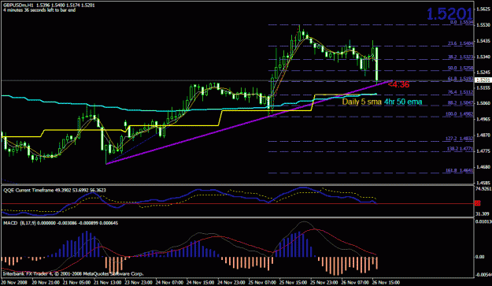Image resolution: width=492 pixels, height=286 pixels.
Task: Select the '4hr 50 ema' label
Action: [403, 102]
